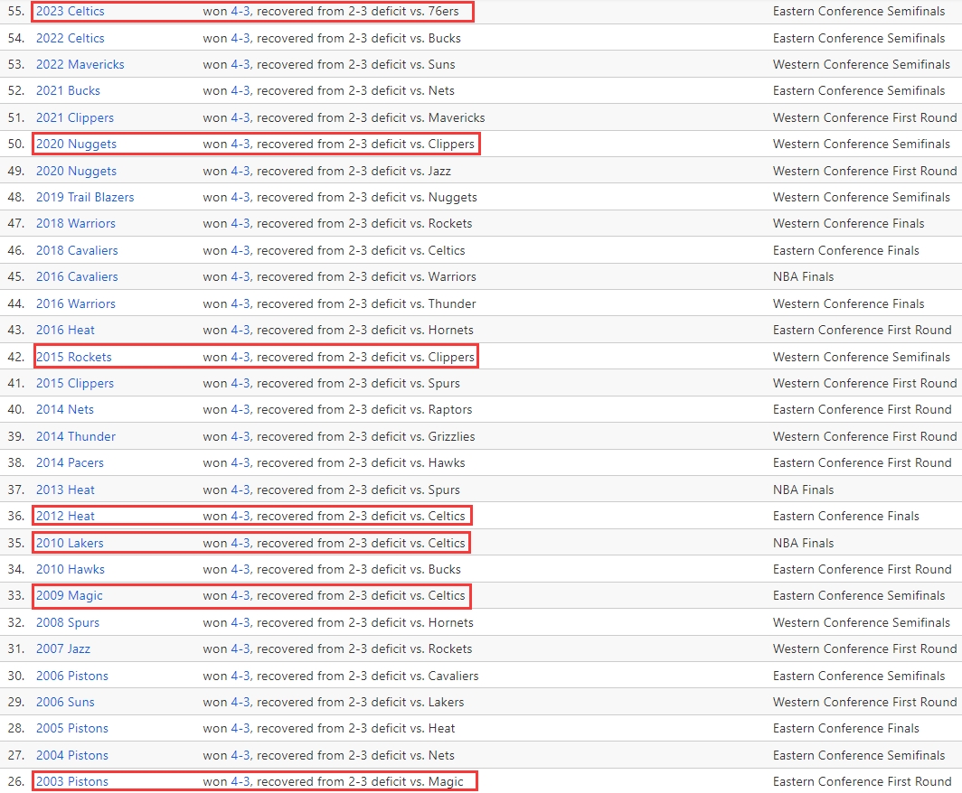This screenshot has width=962, height=793.
Task: Open the 2023 Celtics link
Action: tap(70, 12)
